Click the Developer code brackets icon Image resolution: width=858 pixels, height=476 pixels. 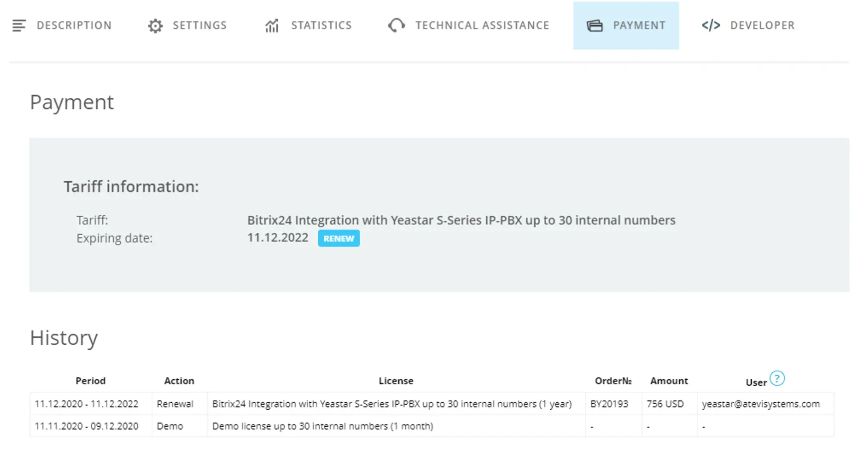pos(711,25)
